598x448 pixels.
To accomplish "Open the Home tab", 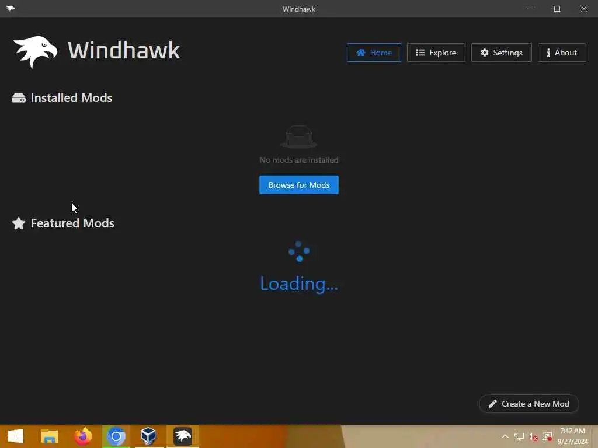I will coord(374,52).
